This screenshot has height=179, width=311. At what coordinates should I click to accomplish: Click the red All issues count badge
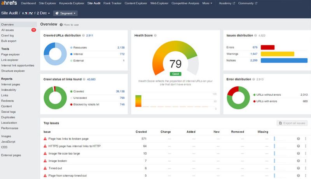pos(33,30)
